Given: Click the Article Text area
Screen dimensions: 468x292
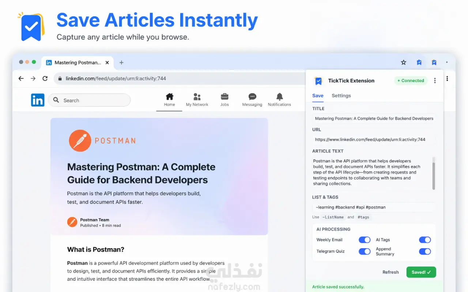Looking at the screenshot, I should (372, 173).
